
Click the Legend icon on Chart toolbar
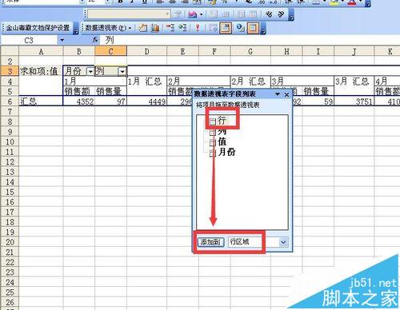pos(213,14)
